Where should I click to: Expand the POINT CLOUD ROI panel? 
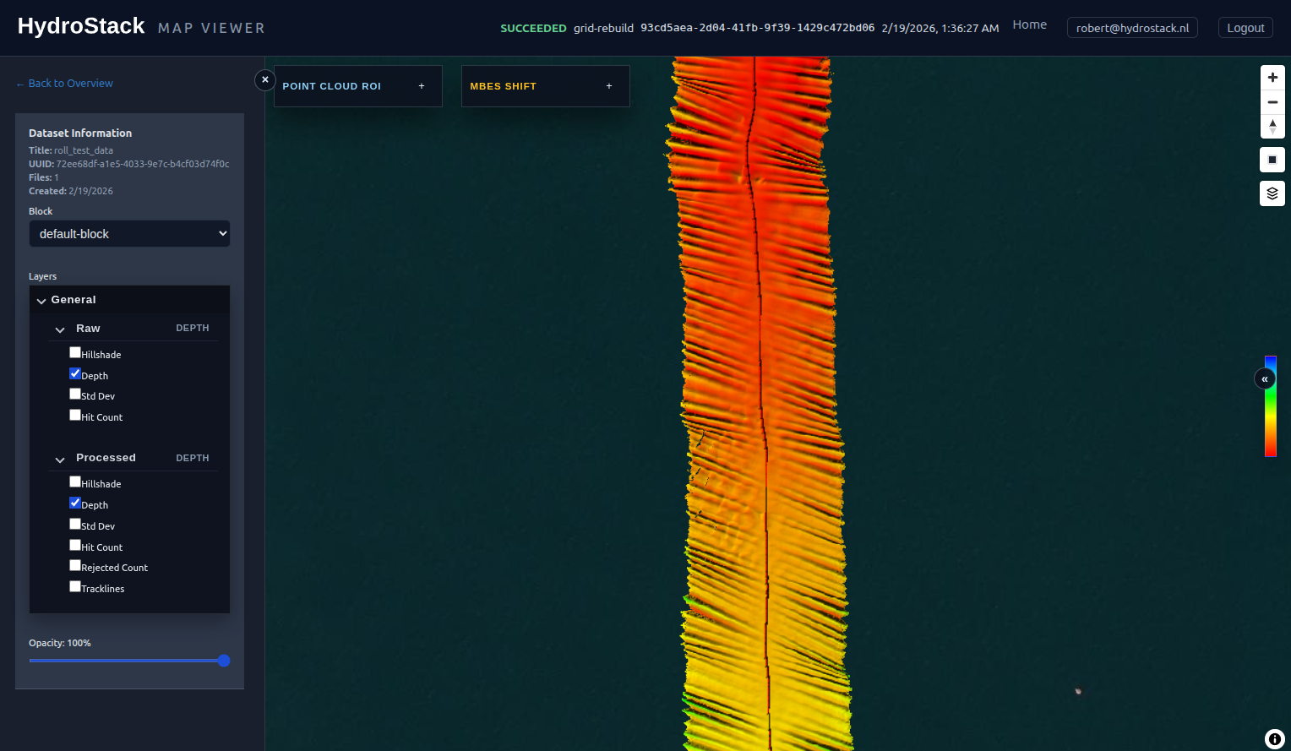point(422,85)
